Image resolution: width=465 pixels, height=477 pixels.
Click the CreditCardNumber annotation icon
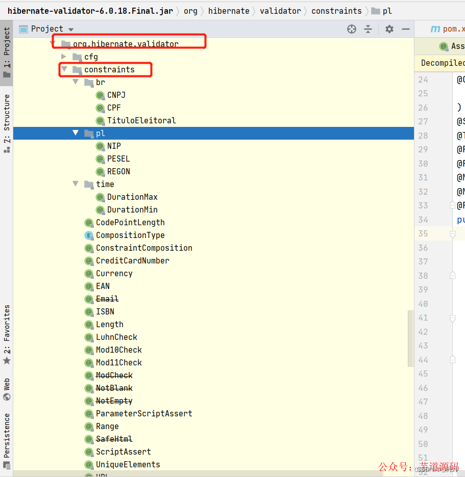point(89,261)
